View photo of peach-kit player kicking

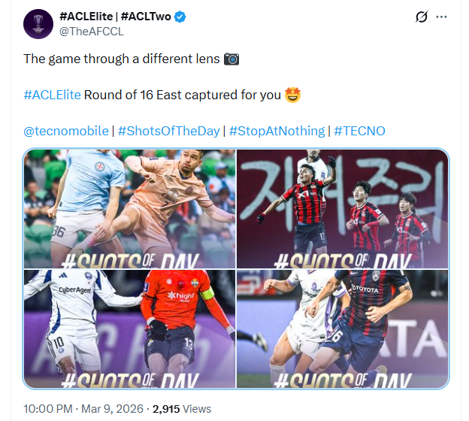[x=129, y=209]
